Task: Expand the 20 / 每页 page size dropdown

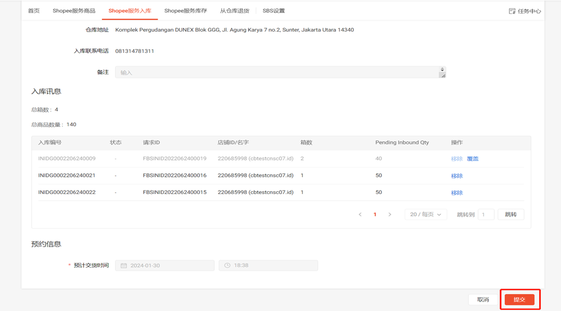Action: click(425, 214)
